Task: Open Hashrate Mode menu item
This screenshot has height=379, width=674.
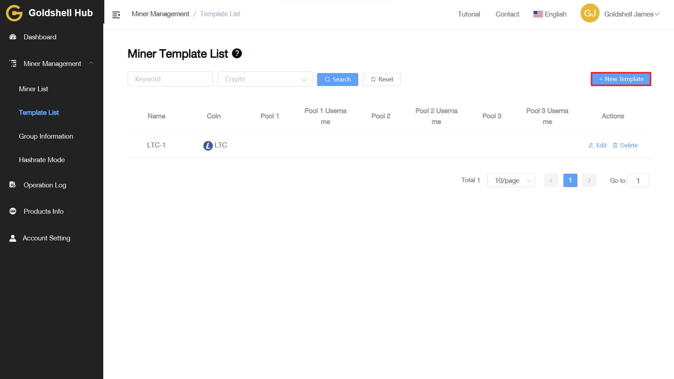Action: point(41,160)
